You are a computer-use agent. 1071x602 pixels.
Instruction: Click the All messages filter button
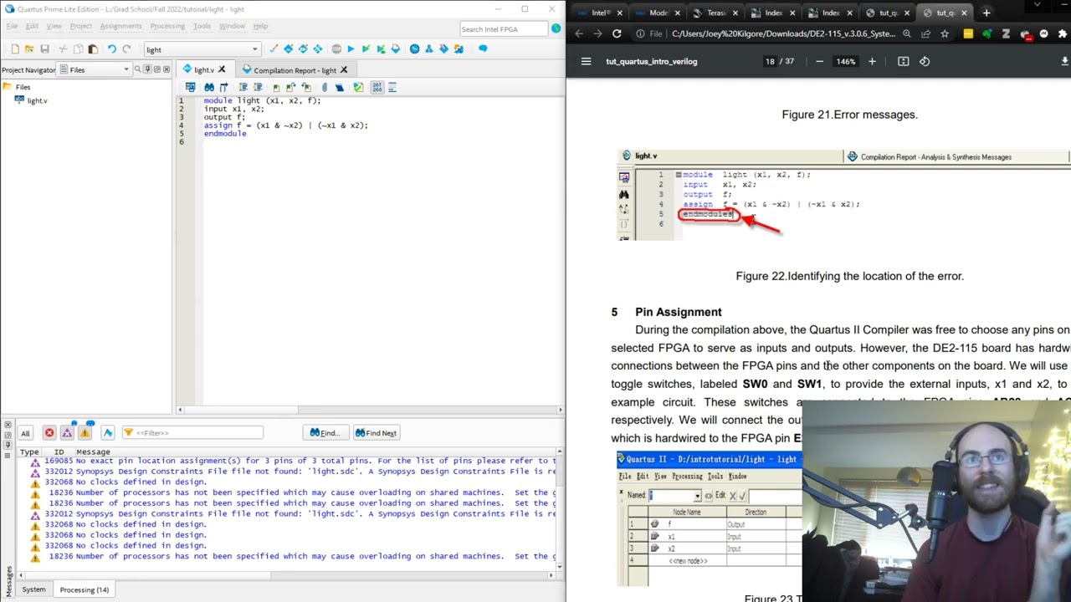point(25,433)
